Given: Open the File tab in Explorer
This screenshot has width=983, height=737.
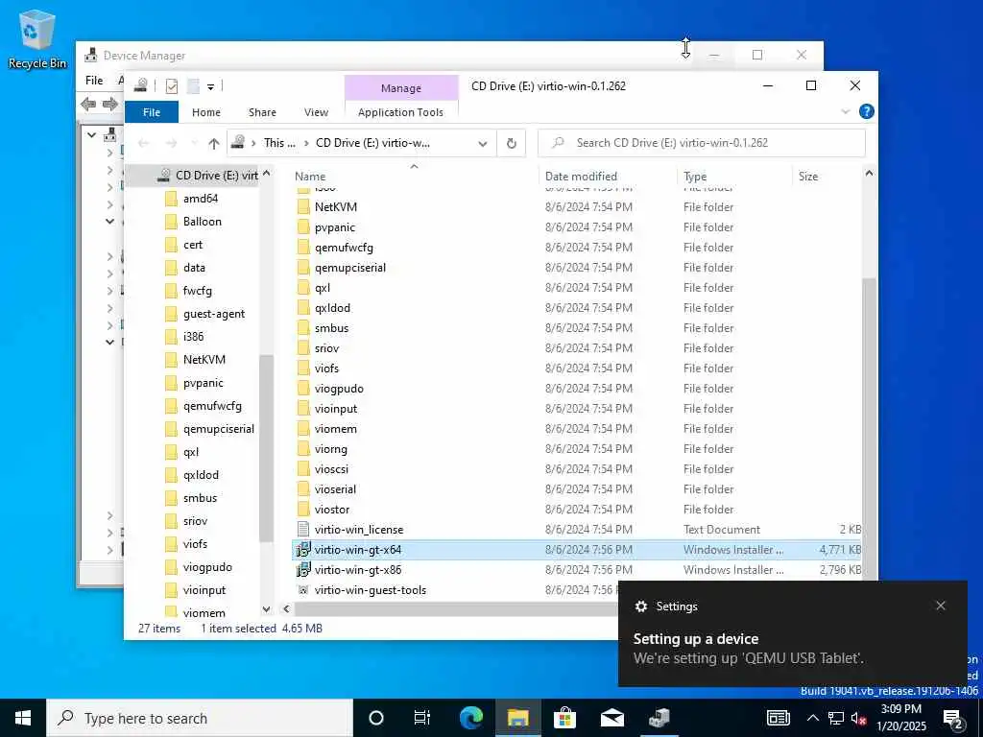Looking at the screenshot, I should [152, 112].
